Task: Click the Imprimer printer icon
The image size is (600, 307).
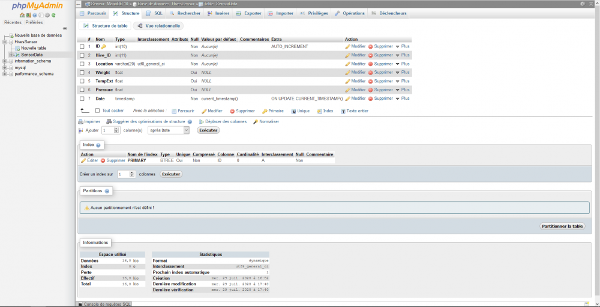Action: tap(81, 121)
